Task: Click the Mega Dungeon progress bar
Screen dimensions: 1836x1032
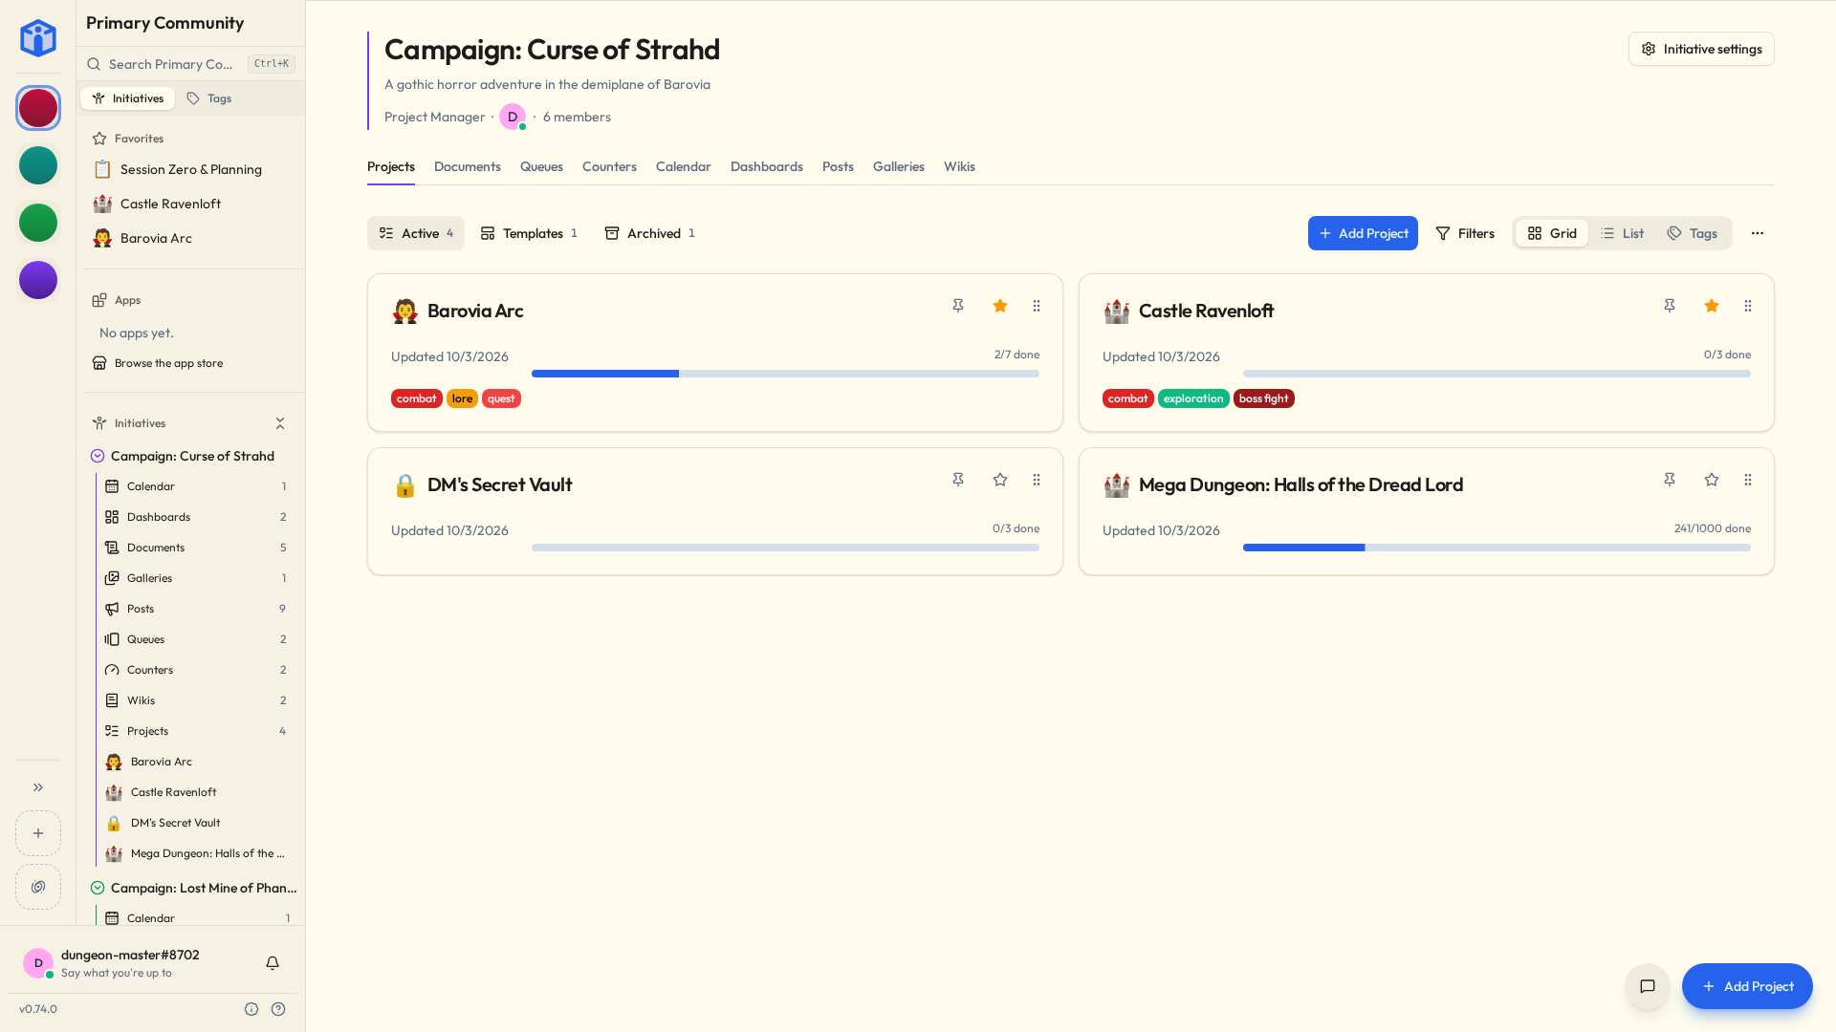Action: click(x=1497, y=548)
